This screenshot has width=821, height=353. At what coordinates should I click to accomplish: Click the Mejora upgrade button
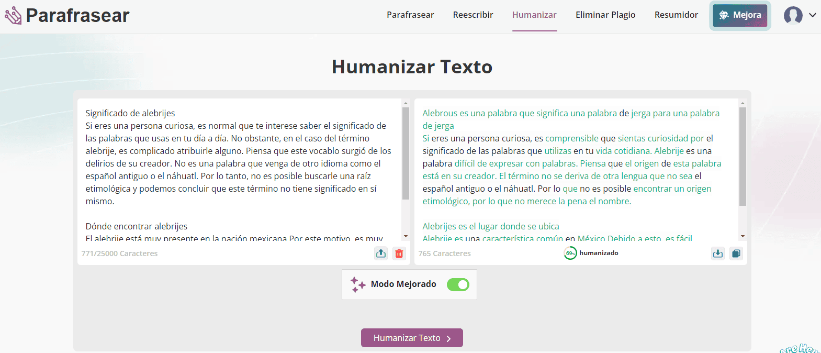click(x=740, y=15)
